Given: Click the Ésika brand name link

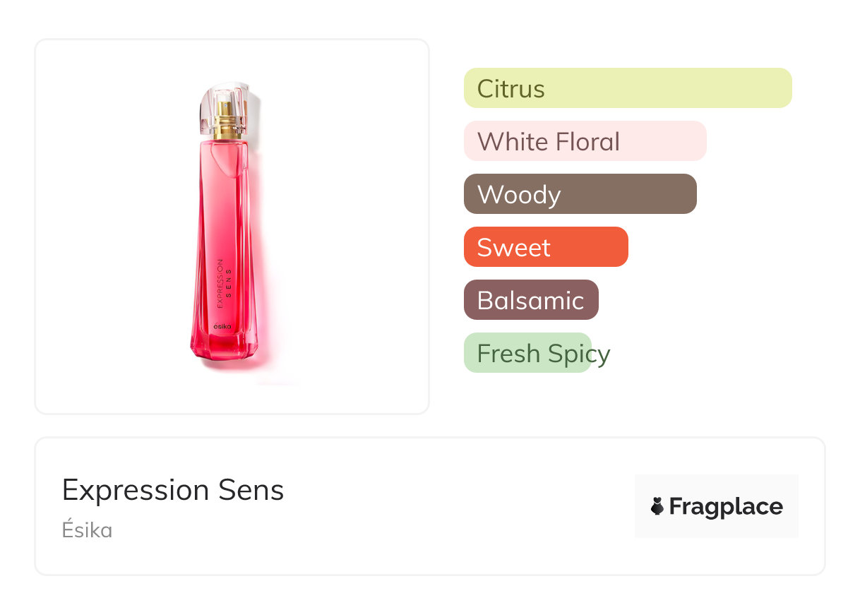Looking at the screenshot, I should tap(87, 530).
